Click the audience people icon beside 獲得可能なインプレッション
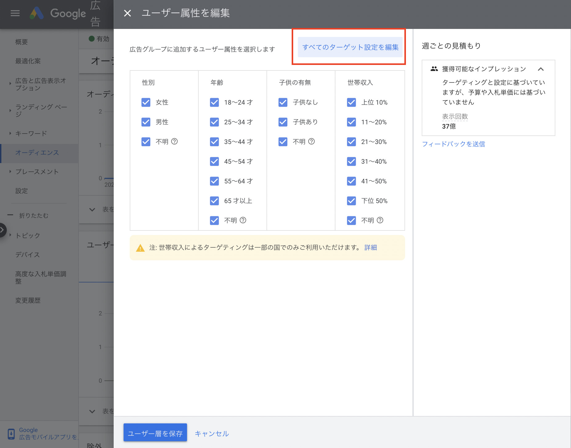 point(434,69)
